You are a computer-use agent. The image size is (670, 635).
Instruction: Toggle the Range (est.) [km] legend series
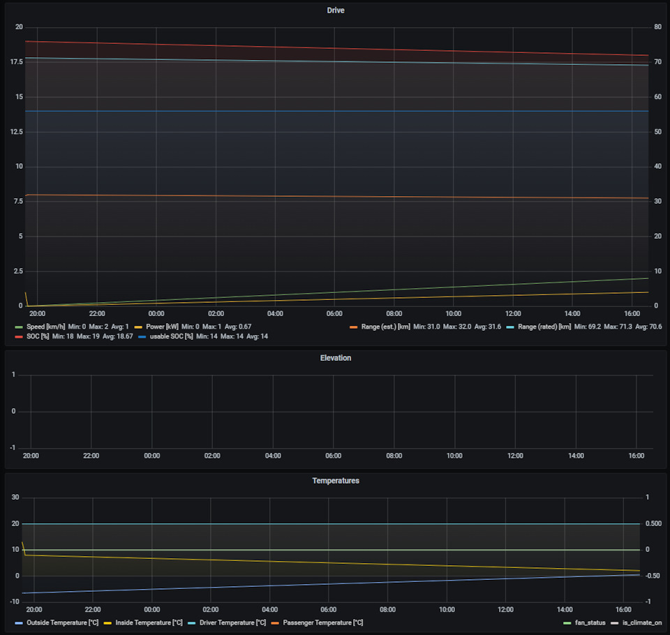[x=385, y=327]
